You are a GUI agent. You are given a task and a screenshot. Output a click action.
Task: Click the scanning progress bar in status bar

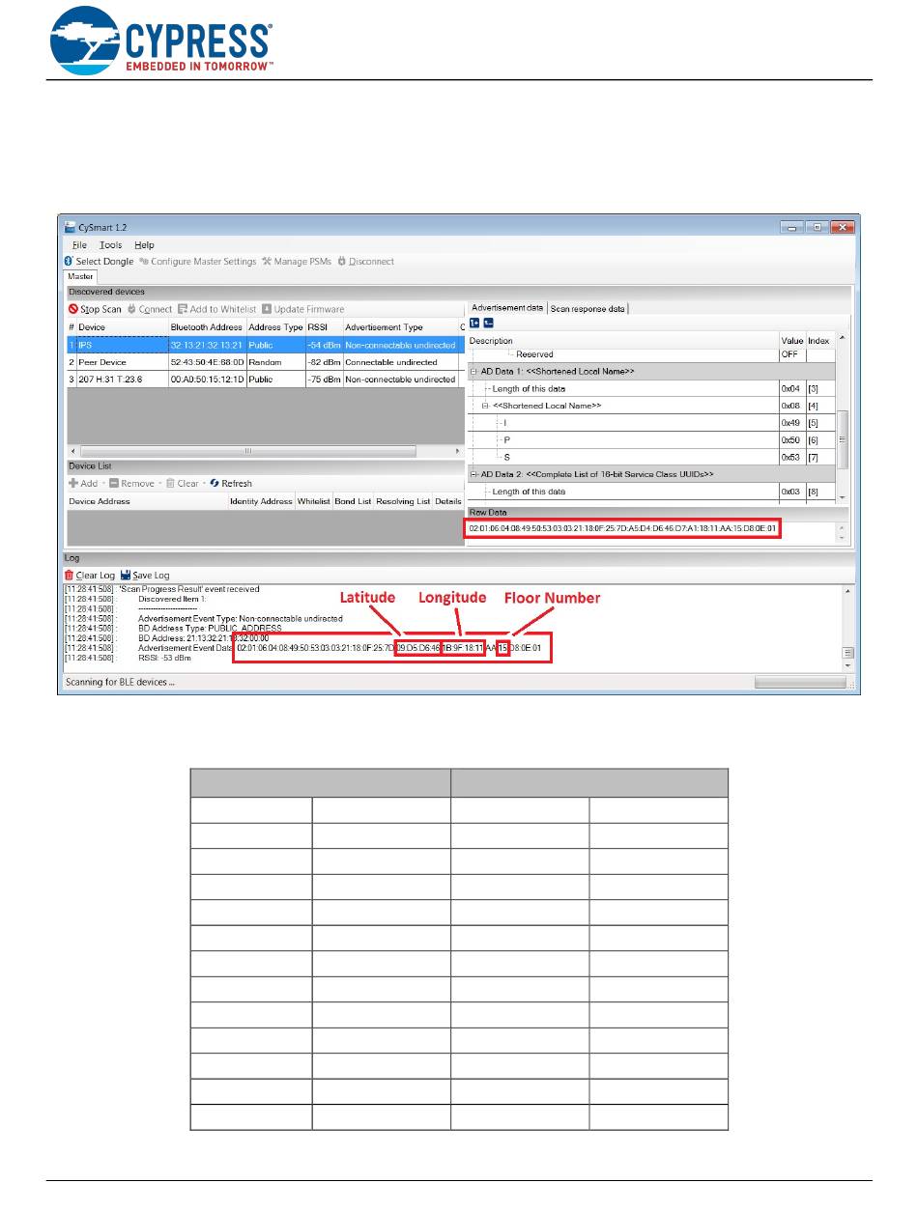[801, 682]
